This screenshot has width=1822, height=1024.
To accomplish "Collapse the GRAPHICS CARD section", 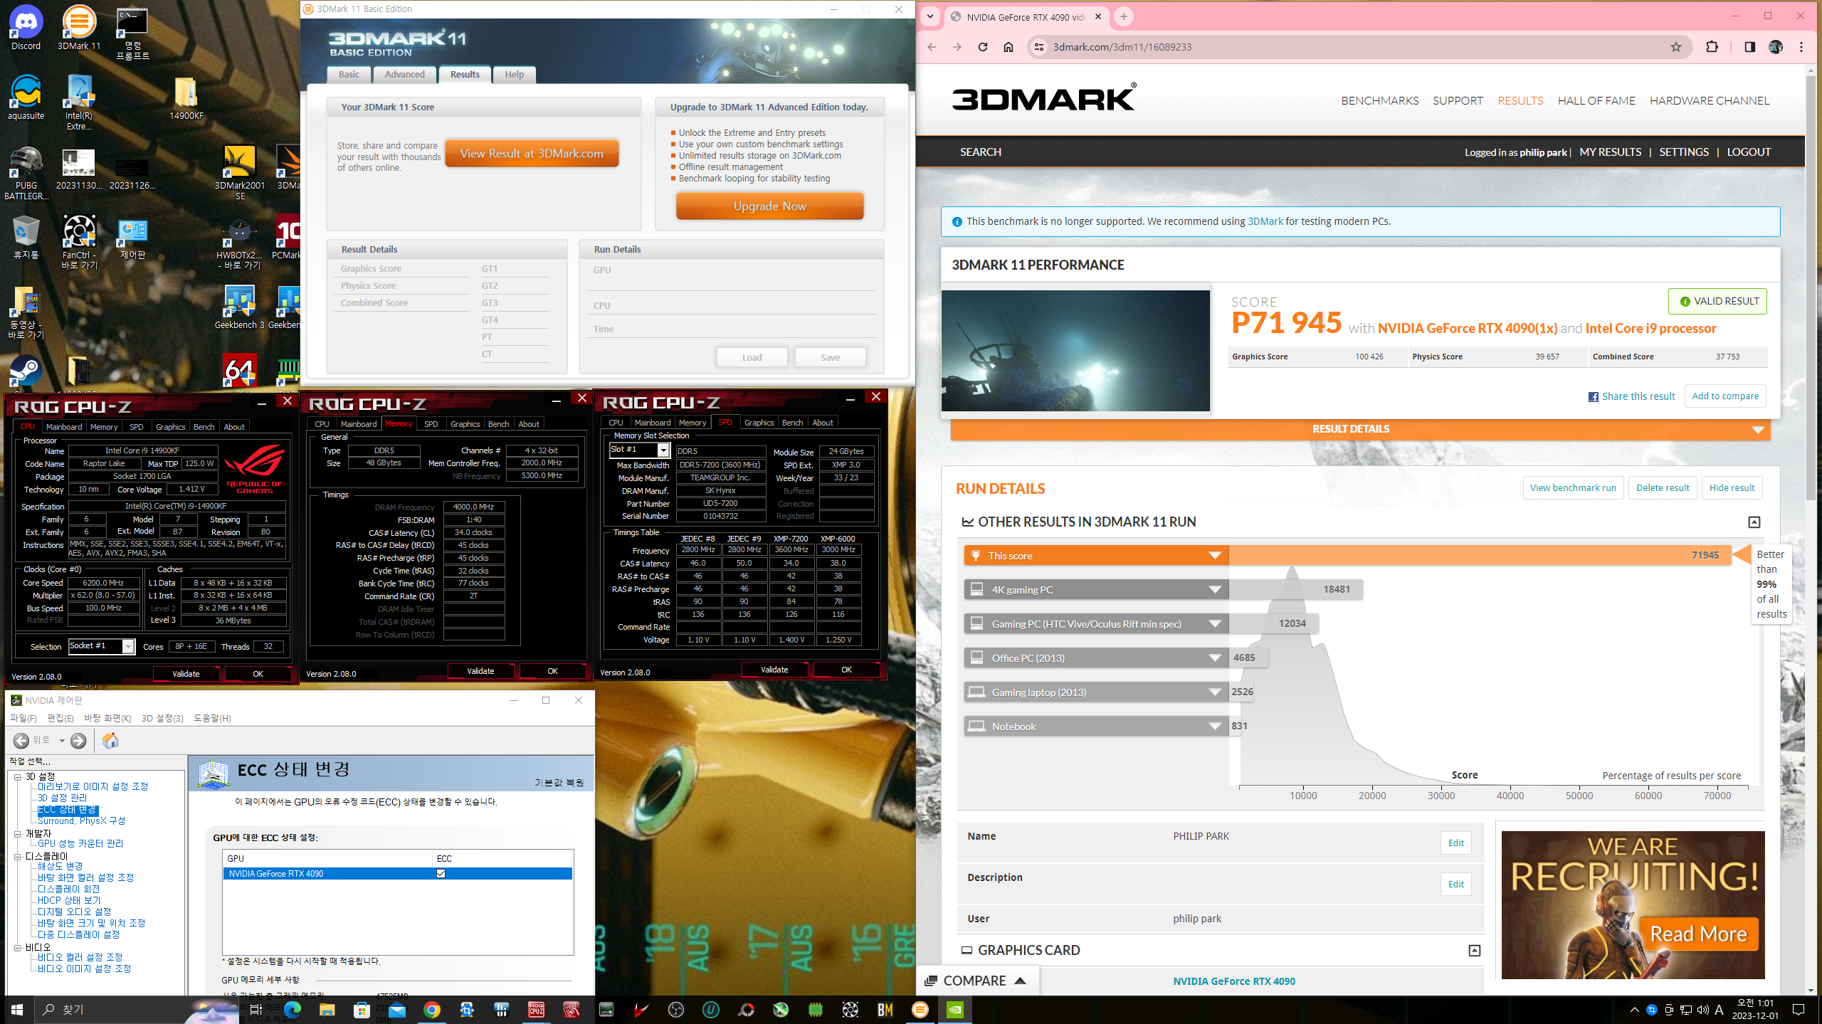I will 1474,950.
